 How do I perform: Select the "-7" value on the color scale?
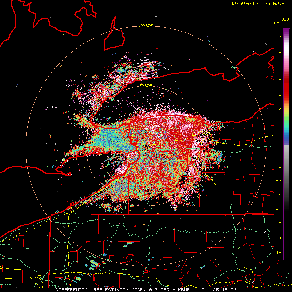click(279, 238)
